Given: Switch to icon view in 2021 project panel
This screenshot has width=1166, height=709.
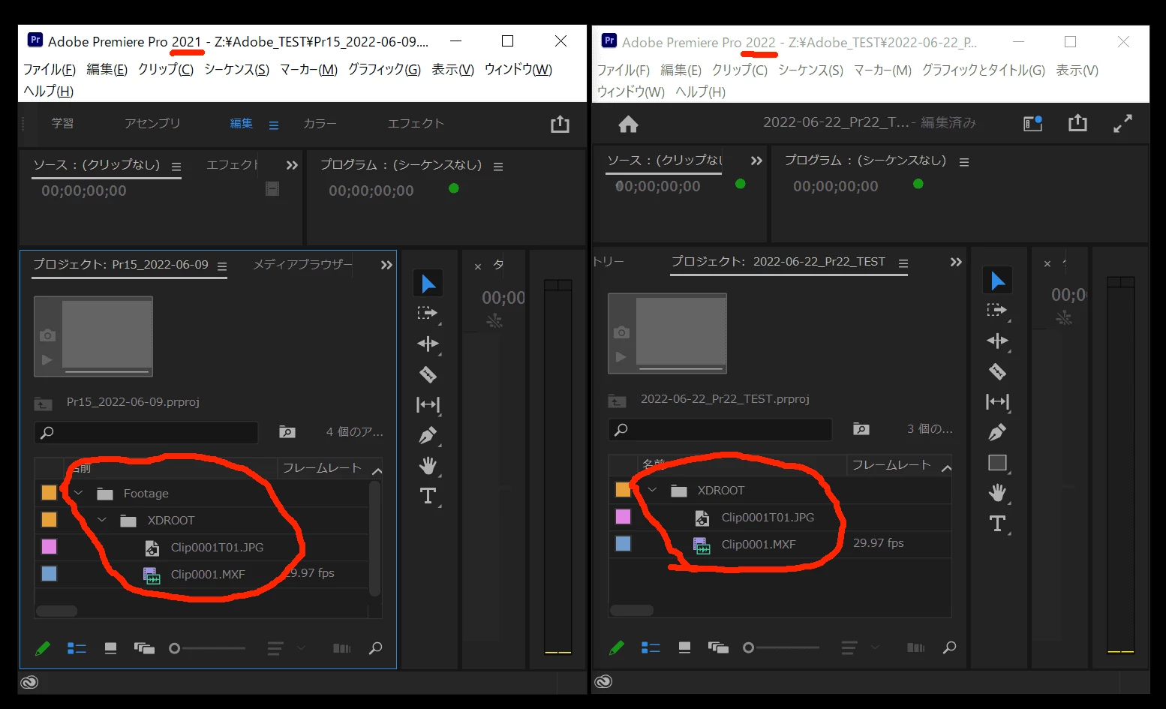Looking at the screenshot, I should 110,648.
